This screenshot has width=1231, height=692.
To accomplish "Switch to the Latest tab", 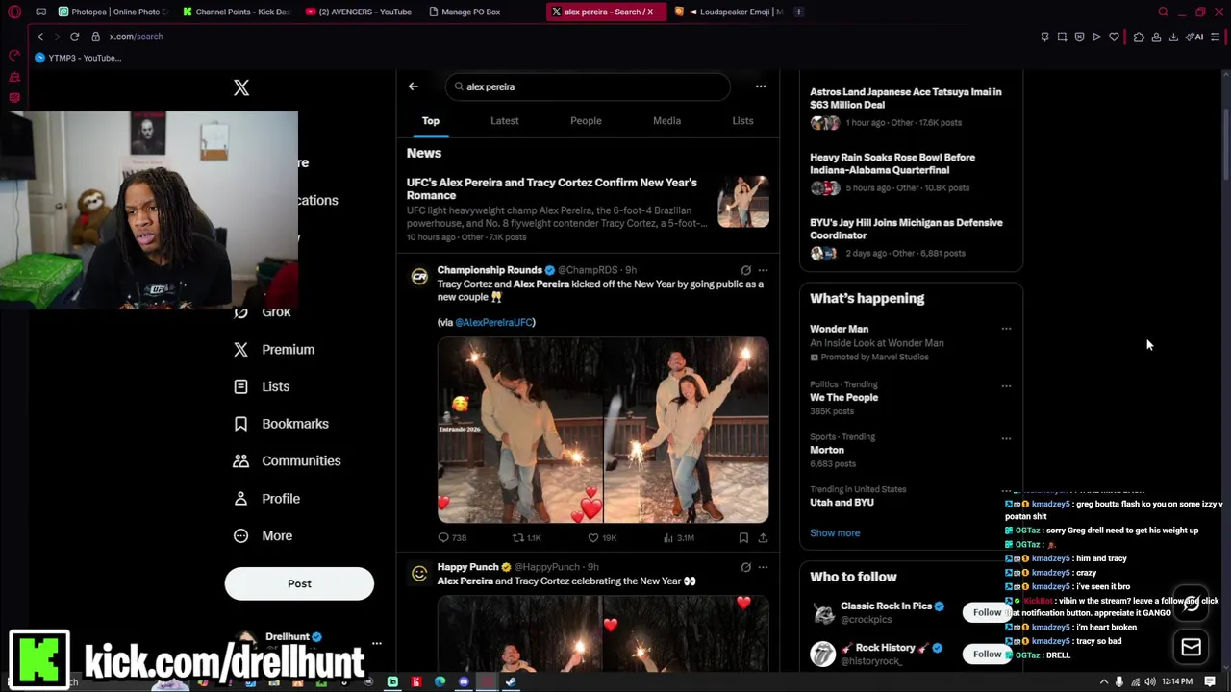I will coord(504,121).
